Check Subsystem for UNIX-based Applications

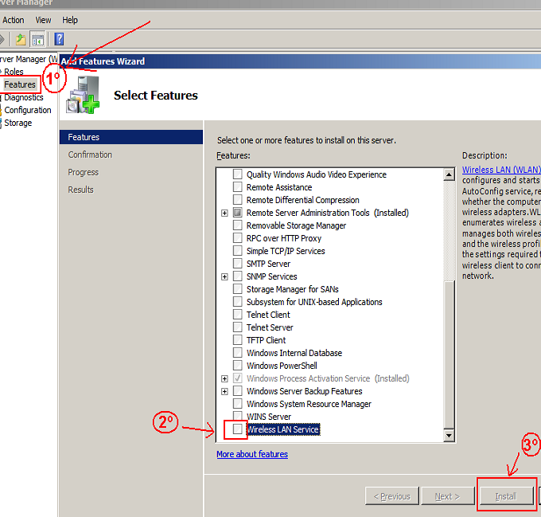click(x=237, y=301)
